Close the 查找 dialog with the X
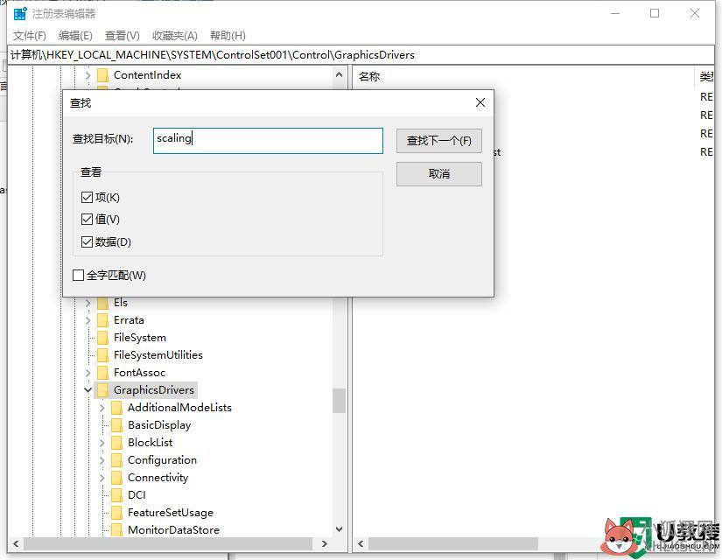 pyautogui.click(x=480, y=102)
